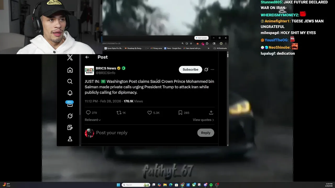Open taskbar clock showing 11:53 PM
The width and height of the screenshot is (335, 188).
[329, 185]
